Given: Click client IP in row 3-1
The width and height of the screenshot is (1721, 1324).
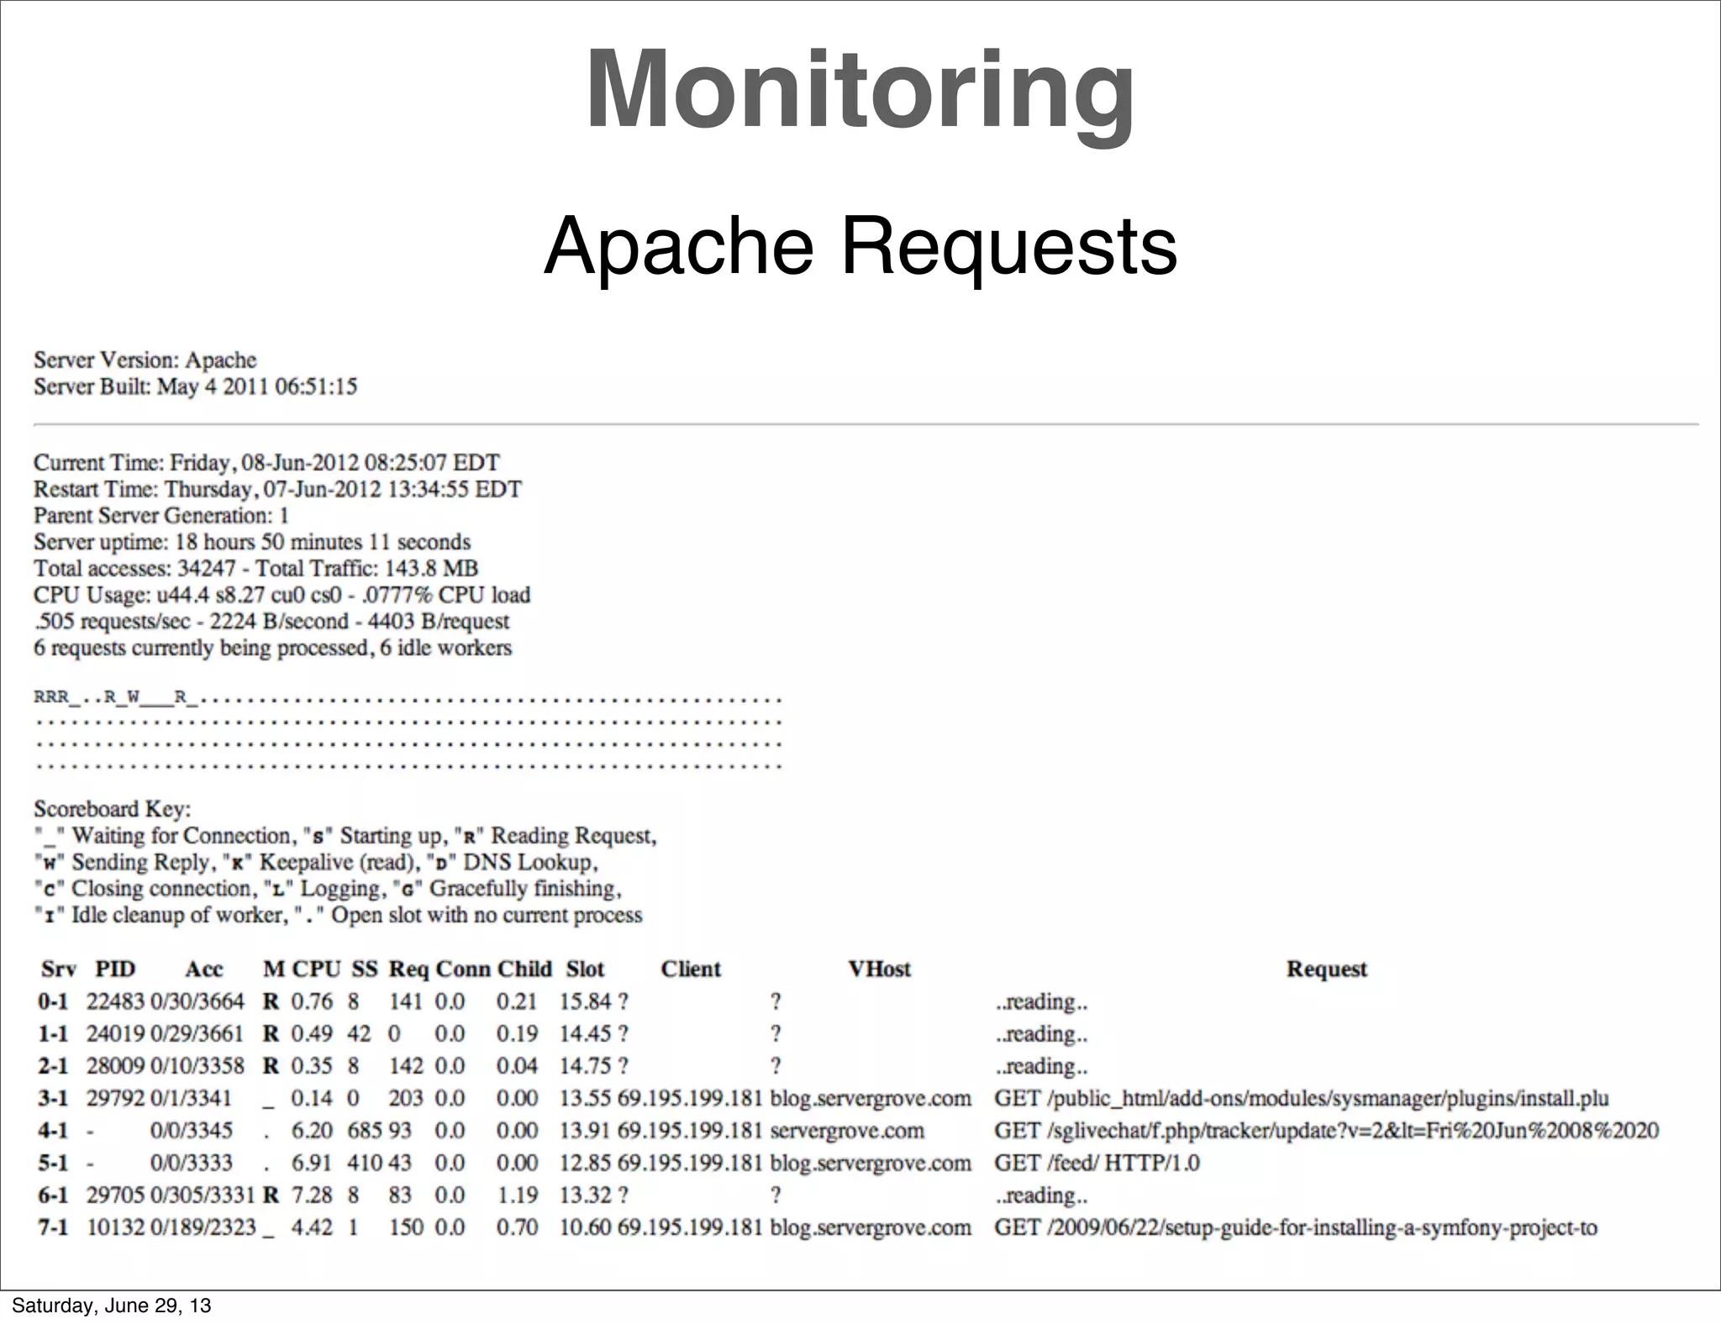Looking at the screenshot, I should click(x=690, y=1099).
